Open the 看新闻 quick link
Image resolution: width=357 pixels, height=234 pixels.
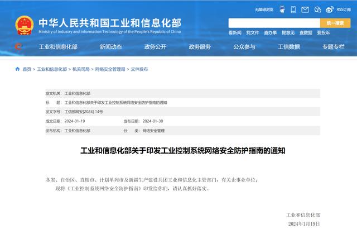[235, 32]
